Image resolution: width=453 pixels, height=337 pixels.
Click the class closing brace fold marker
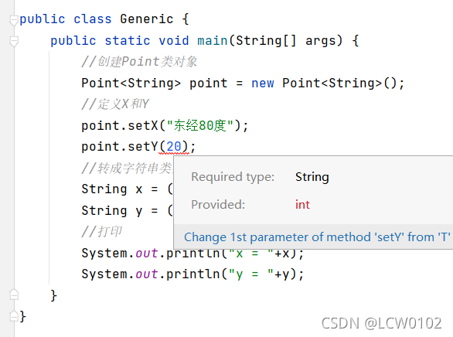14,315
